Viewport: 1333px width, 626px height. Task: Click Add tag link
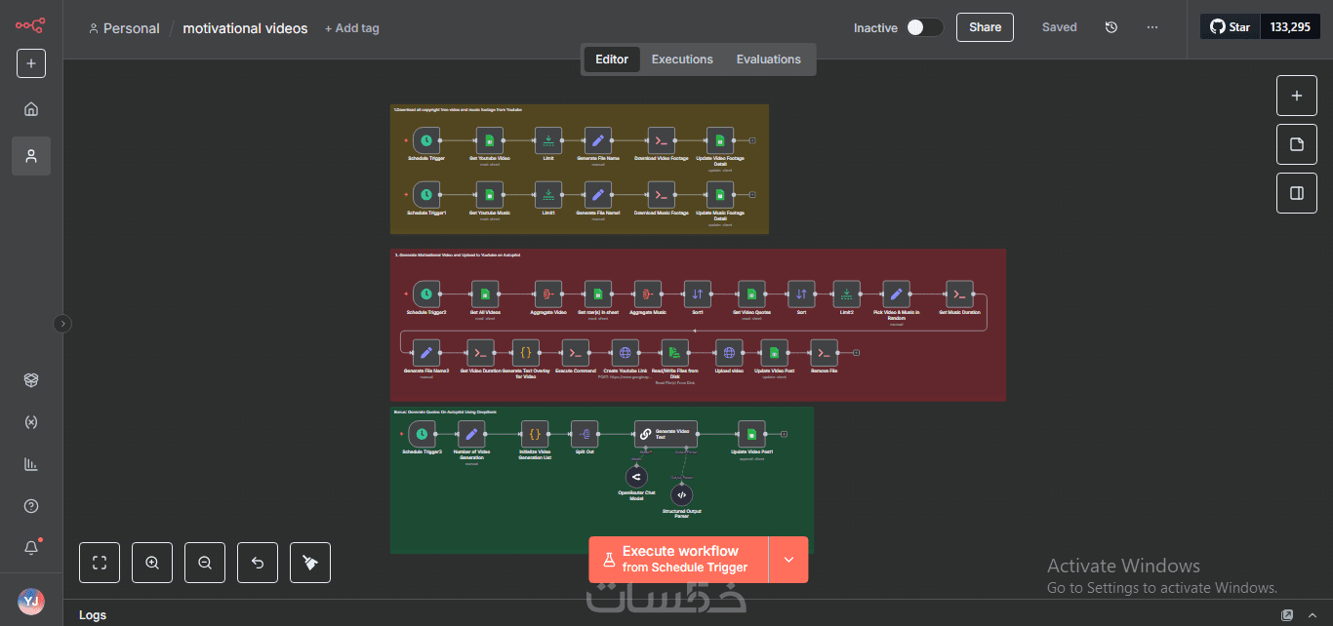point(352,28)
